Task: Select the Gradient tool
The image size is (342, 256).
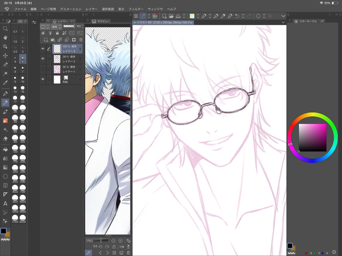Action: [5, 167]
